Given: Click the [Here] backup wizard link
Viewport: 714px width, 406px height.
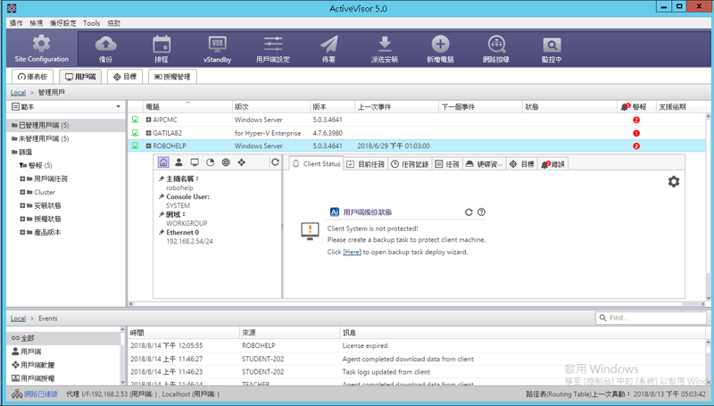Looking at the screenshot, I should tap(352, 253).
